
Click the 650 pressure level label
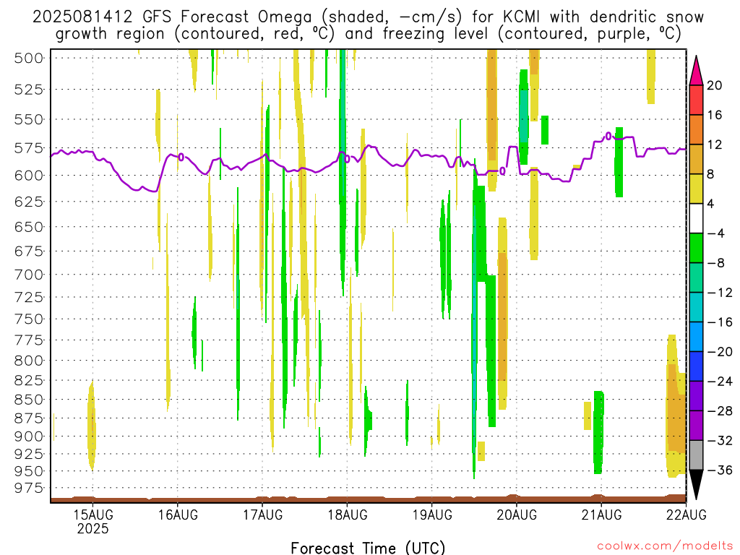point(28,227)
